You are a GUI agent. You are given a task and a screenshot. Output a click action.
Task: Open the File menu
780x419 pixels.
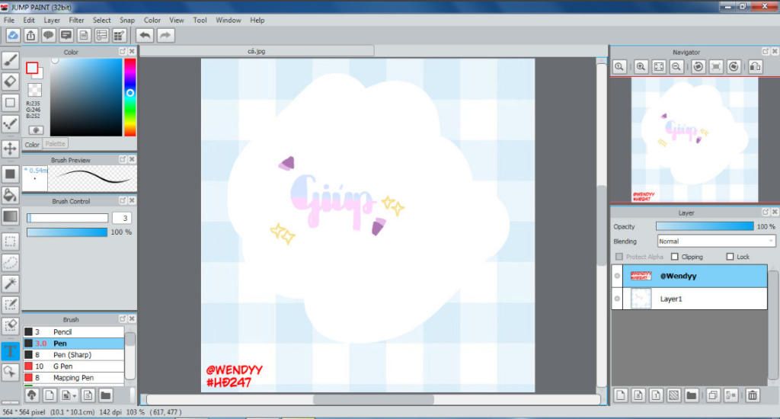(9, 21)
